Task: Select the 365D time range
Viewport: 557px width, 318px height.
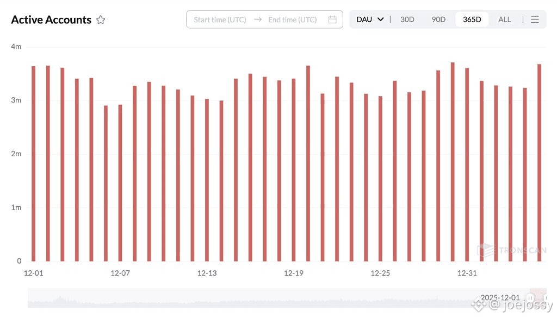Action: coord(472,20)
